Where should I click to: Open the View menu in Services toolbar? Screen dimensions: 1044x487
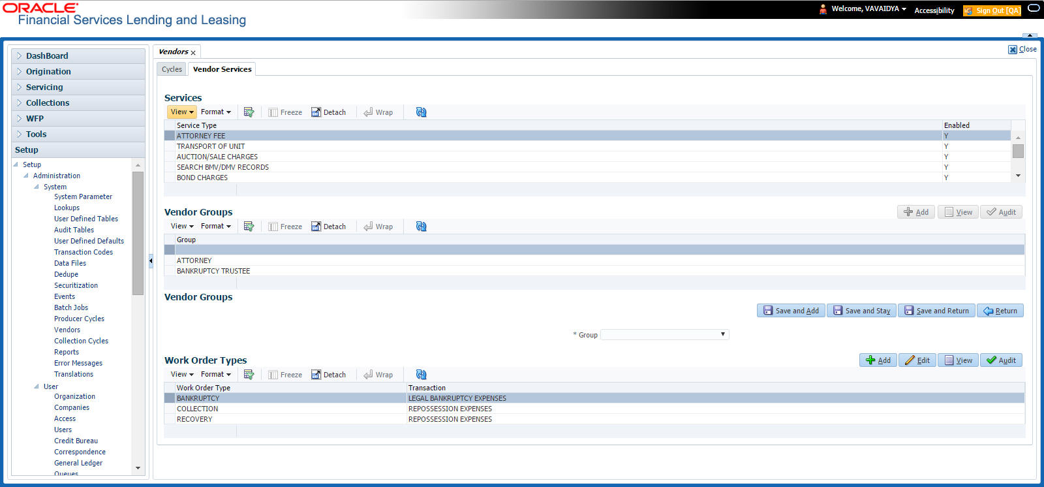[182, 112]
